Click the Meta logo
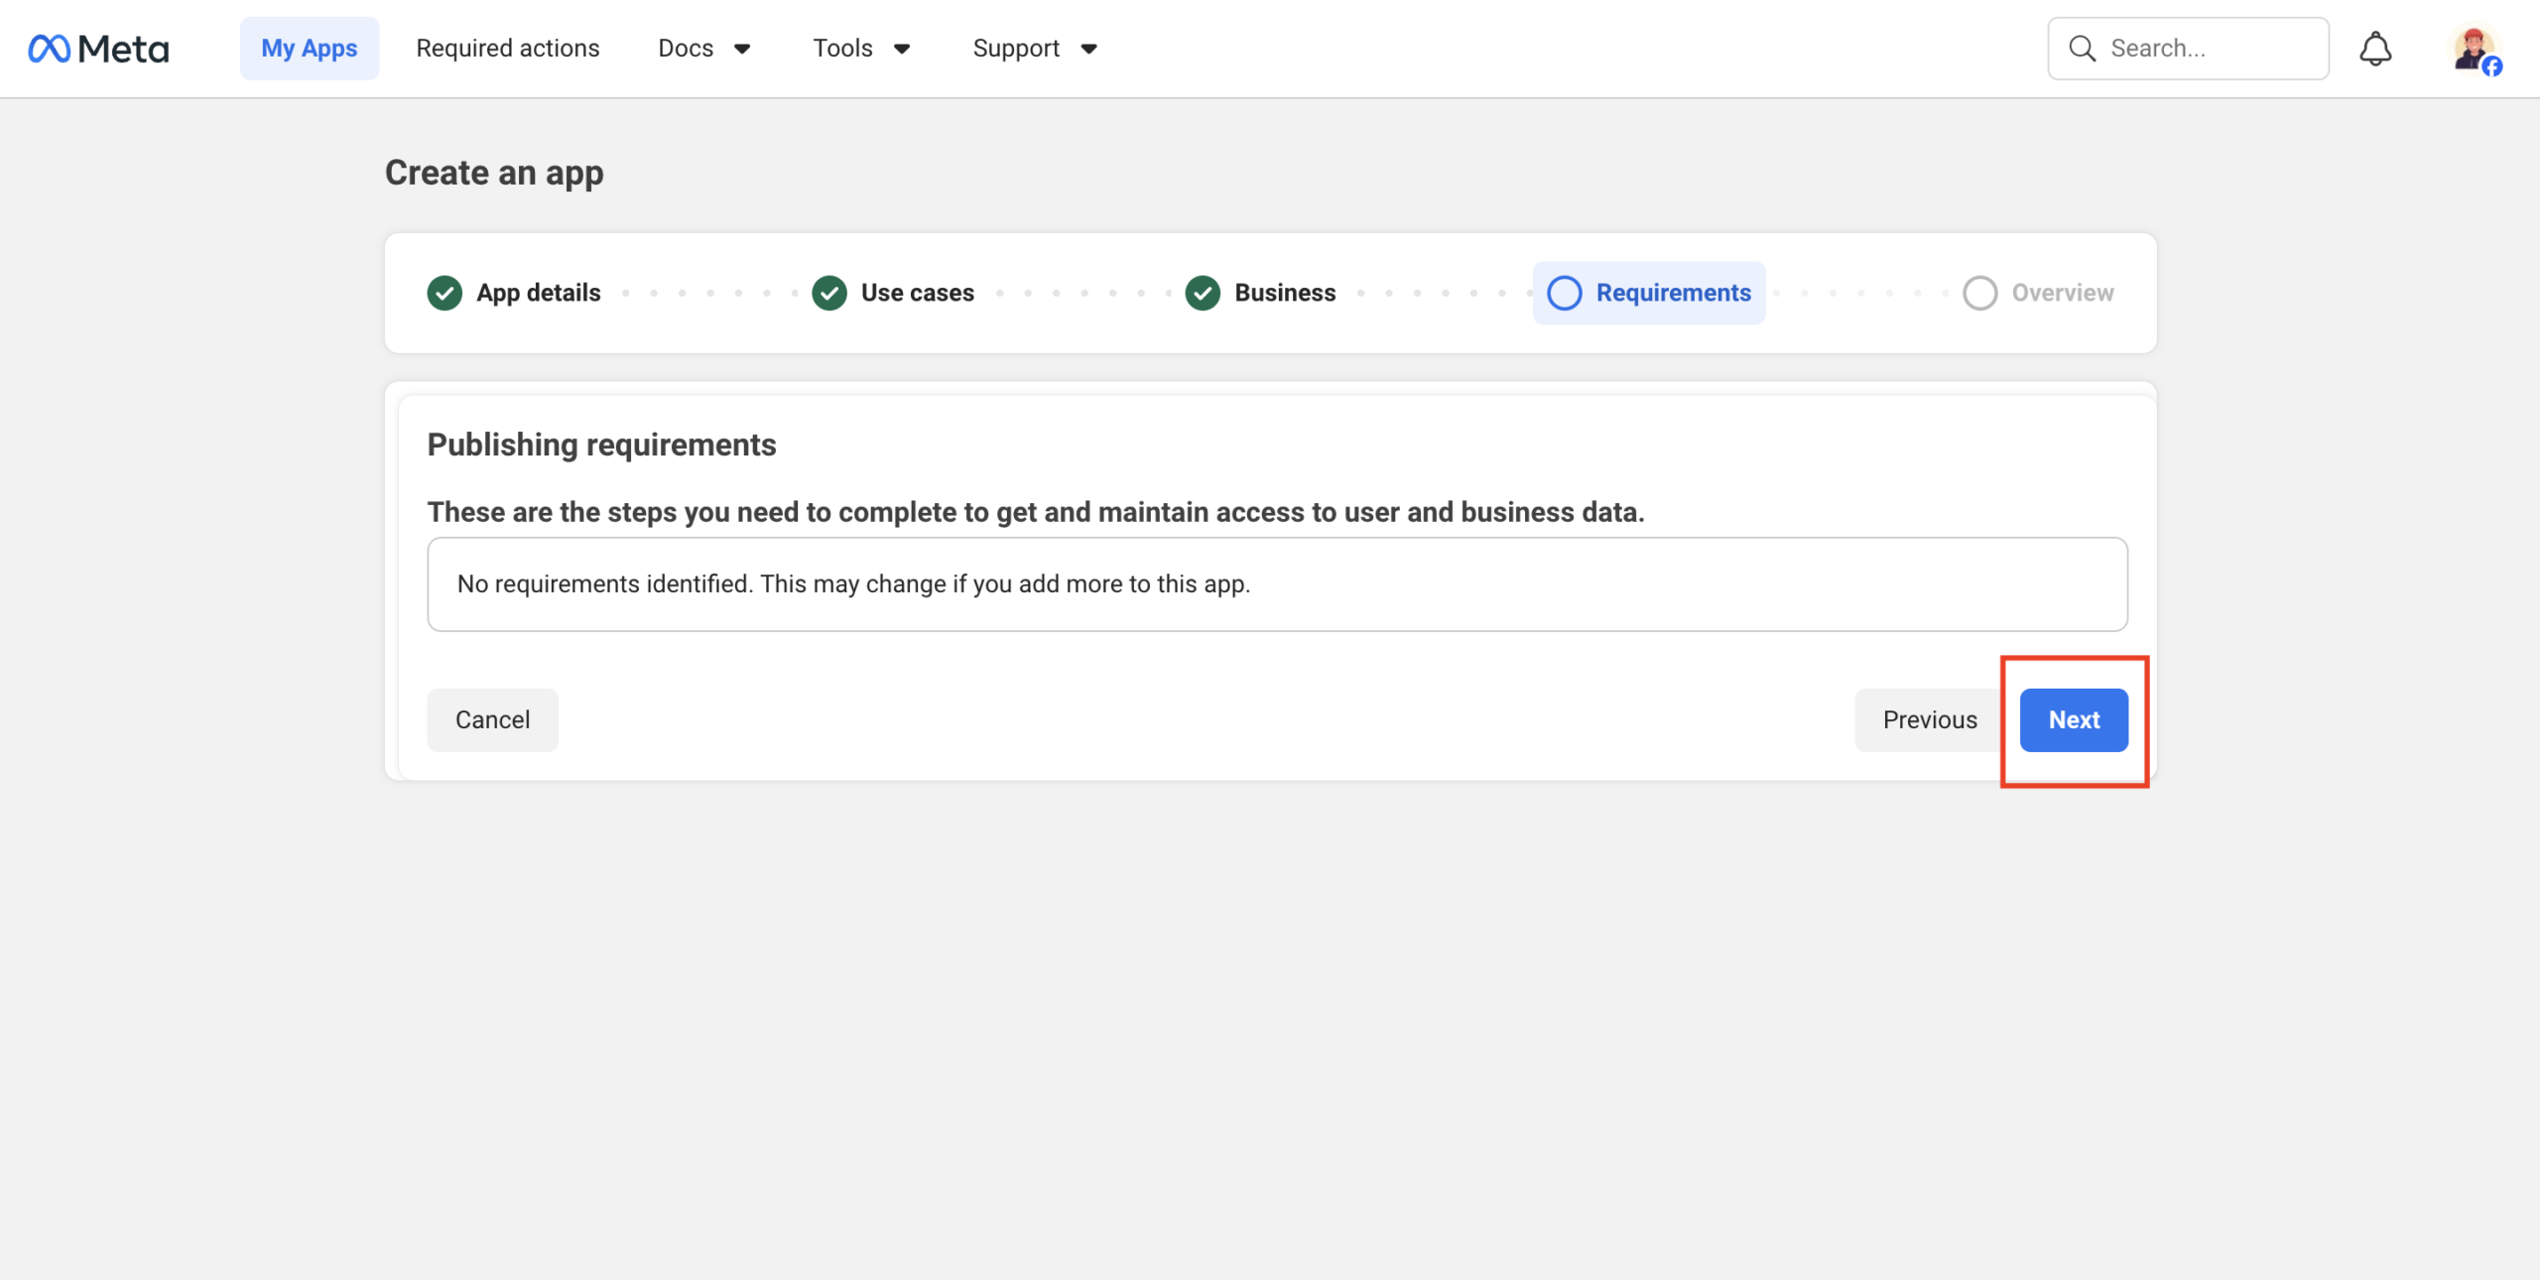The height and width of the screenshot is (1280, 2540). pyautogui.click(x=98, y=48)
